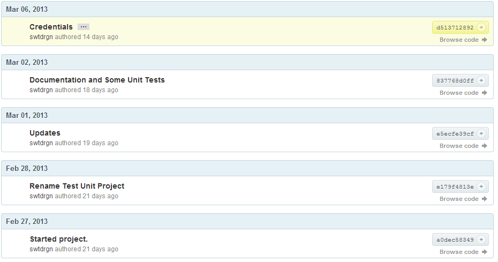This screenshot has width=498, height=262.
Task: Expand the Credentials commit message ellipsis
Action: point(83,27)
